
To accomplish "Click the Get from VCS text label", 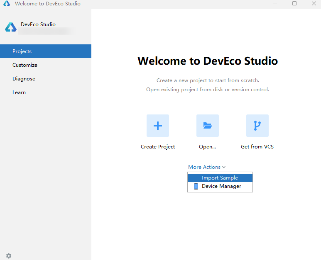I will [257, 147].
